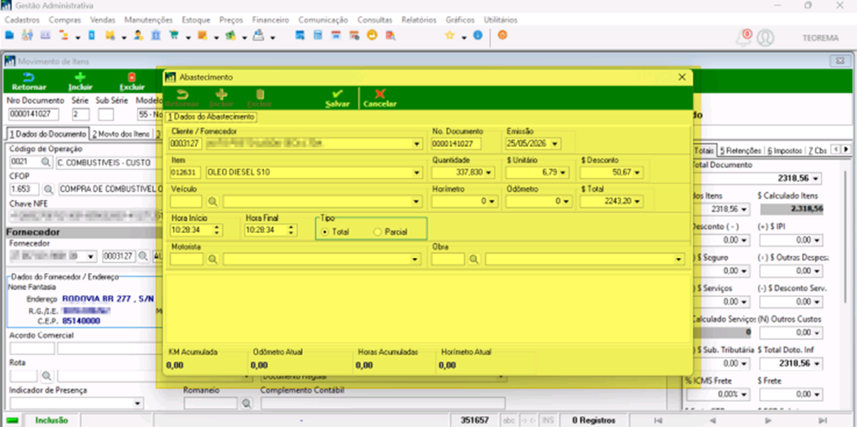Viewport: 857px width, 427px height.
Task: Click the Veículo code input field
Action: point(187,202)
